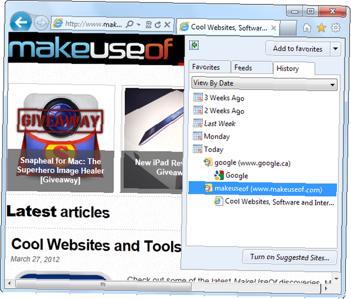The width and height of the screenshot is (351, 299).
Task: Click the site icon beside google (www.google.ca)
Action: [x=208, y=162]
